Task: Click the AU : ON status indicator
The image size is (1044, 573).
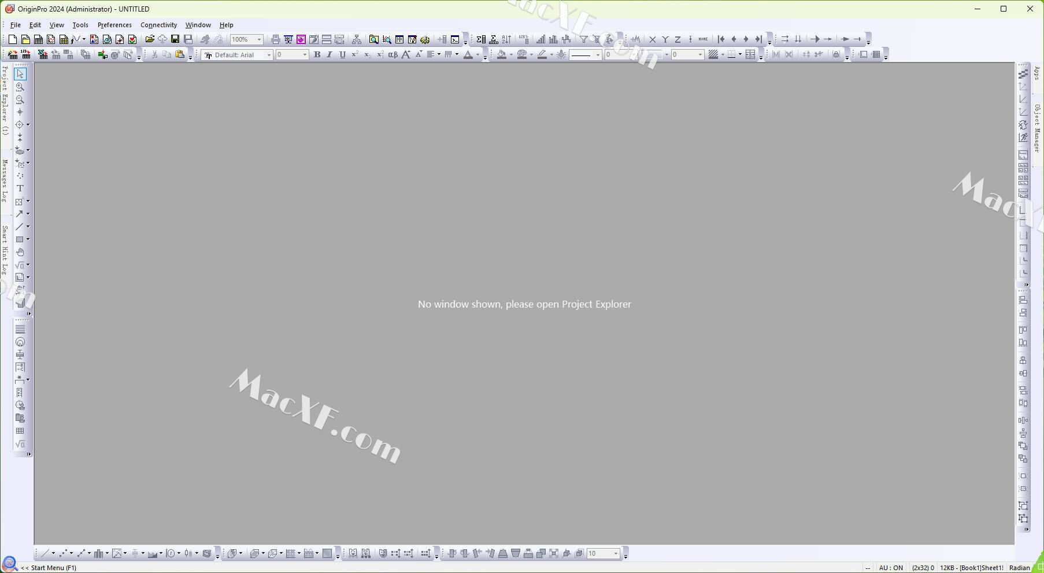Action: 891,568
